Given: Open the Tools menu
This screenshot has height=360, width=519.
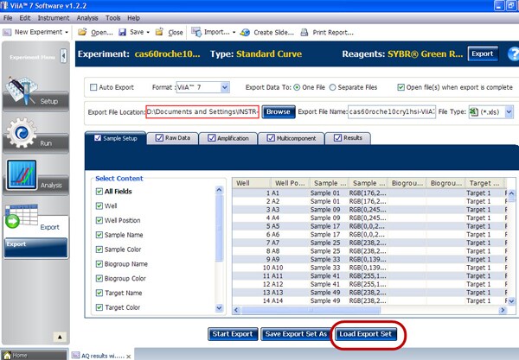Looking at the screenshot, I should tap(112, 18).
